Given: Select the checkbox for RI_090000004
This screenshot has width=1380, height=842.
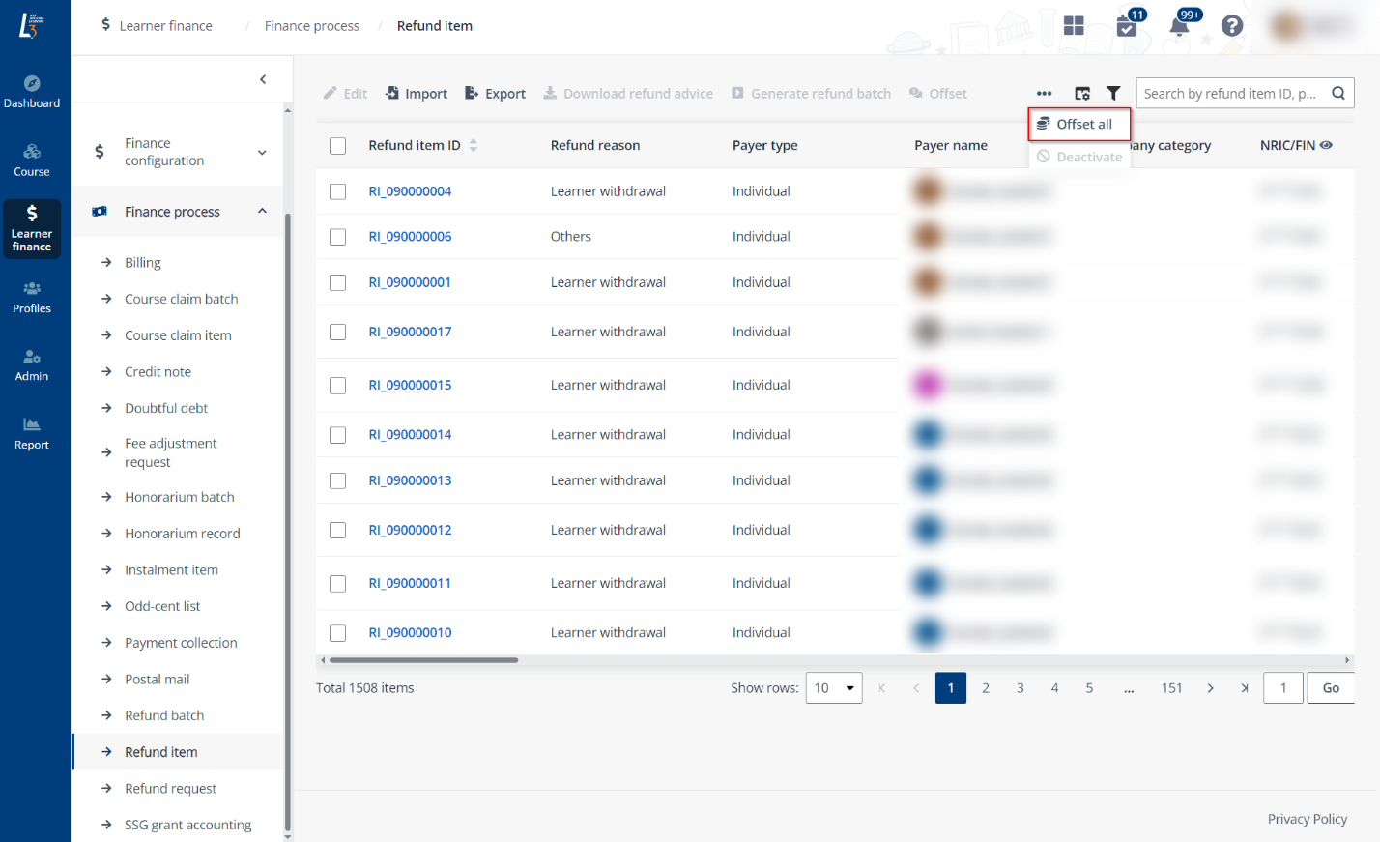Looking at the screenshot, I should coord(337,191).
